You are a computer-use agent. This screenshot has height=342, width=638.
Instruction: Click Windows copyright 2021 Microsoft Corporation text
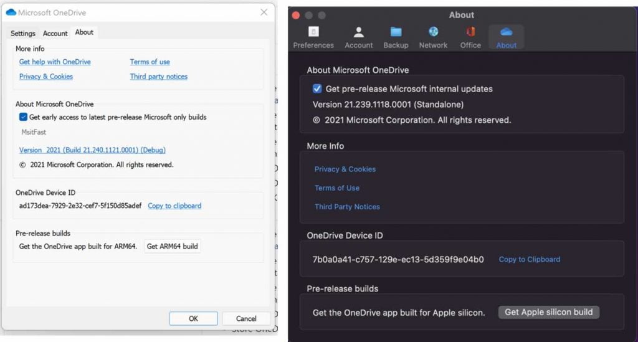pyautogui.click(x=97, y=164)
